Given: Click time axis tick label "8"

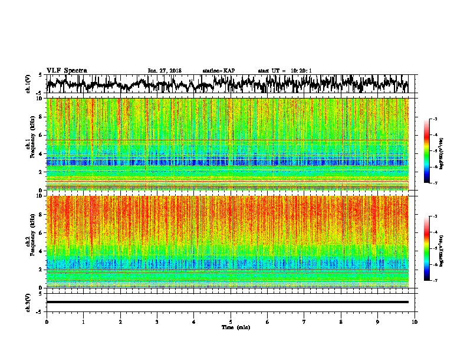Looking at the screenshot, I should point(341,322).
